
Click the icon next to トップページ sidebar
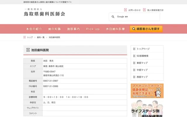(x=134, y=49)
